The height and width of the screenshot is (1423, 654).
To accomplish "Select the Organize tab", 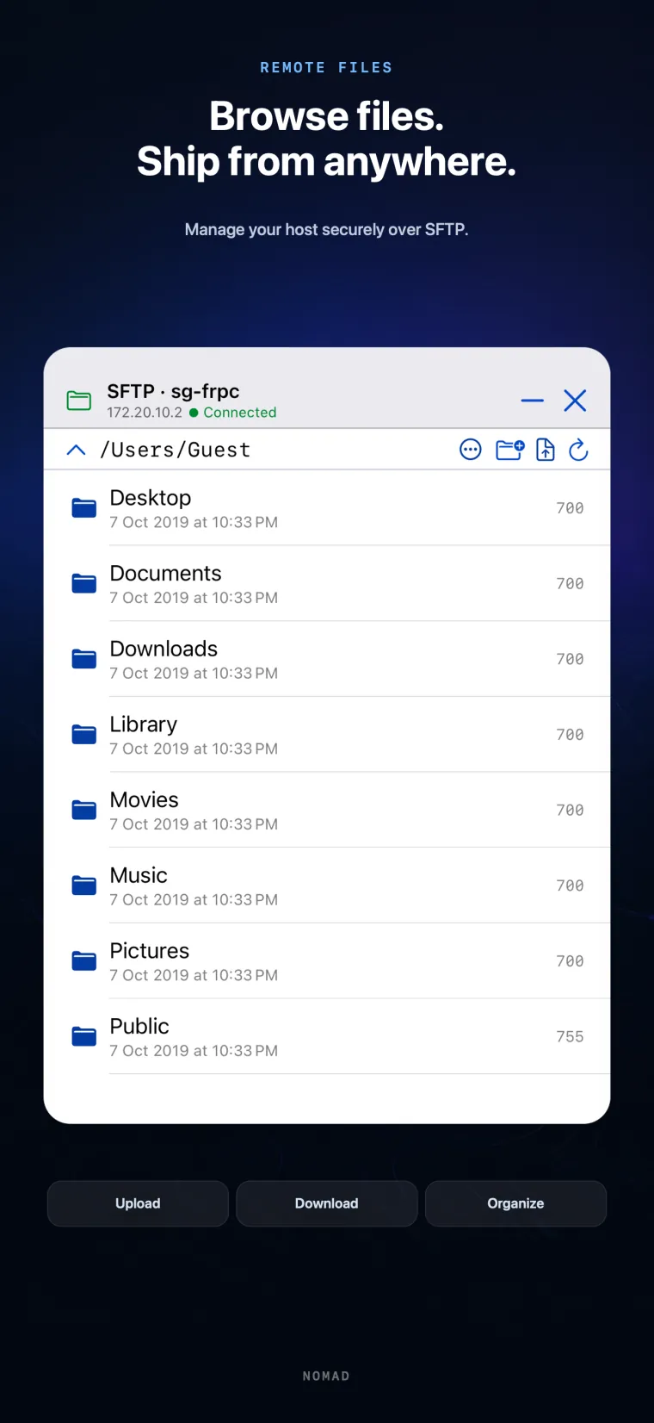I will click(x=515, y=1203).
